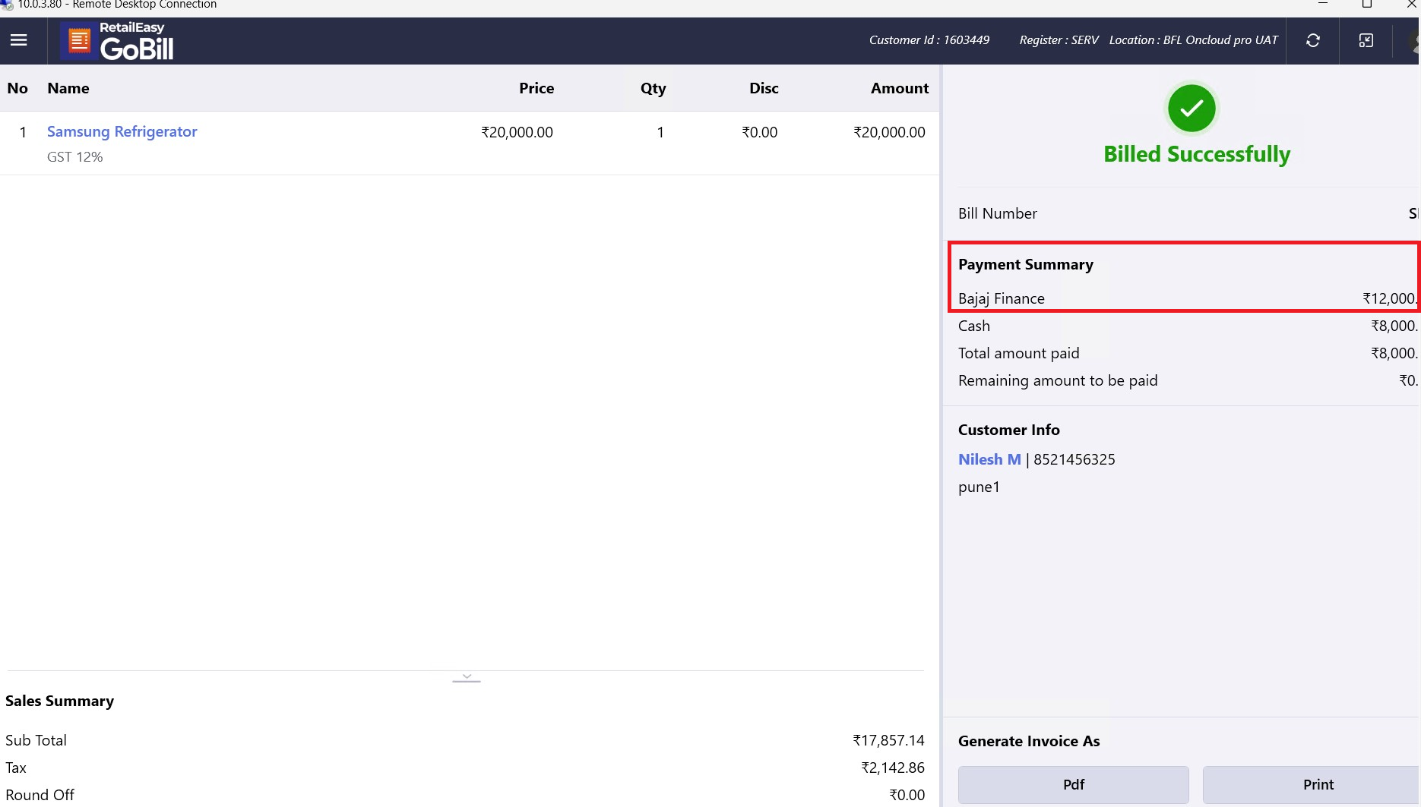The width and height of the screenshot is (1421, 807).
Task: Click the Register : SERV label
Action: point(1059,40)
